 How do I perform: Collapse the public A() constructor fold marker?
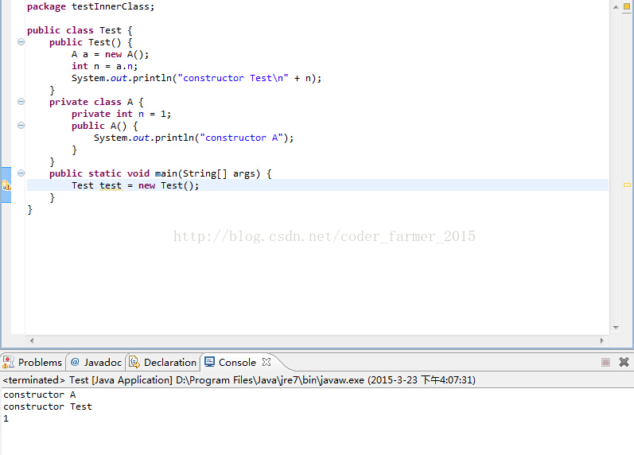[x=21, y=126]
